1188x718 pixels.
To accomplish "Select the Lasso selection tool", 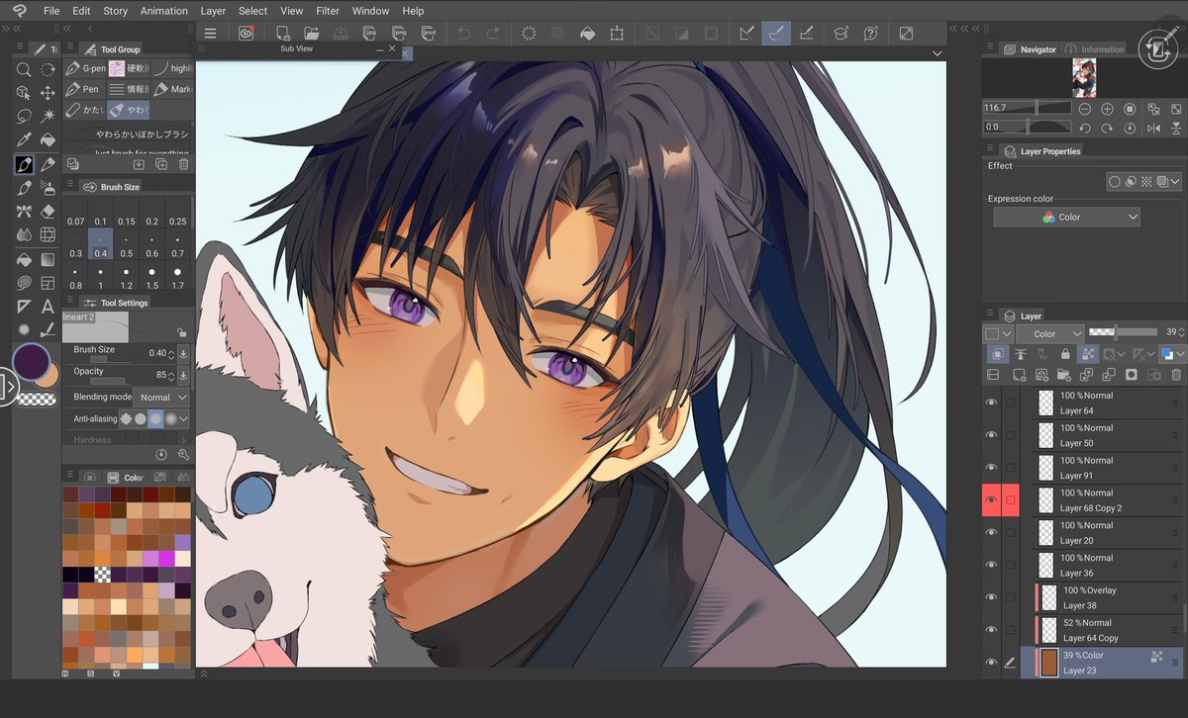I will [x=24, y=117].
